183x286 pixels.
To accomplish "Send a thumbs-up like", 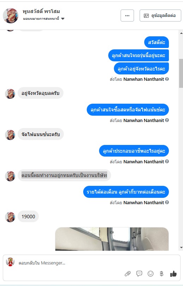I will [173, 274].
